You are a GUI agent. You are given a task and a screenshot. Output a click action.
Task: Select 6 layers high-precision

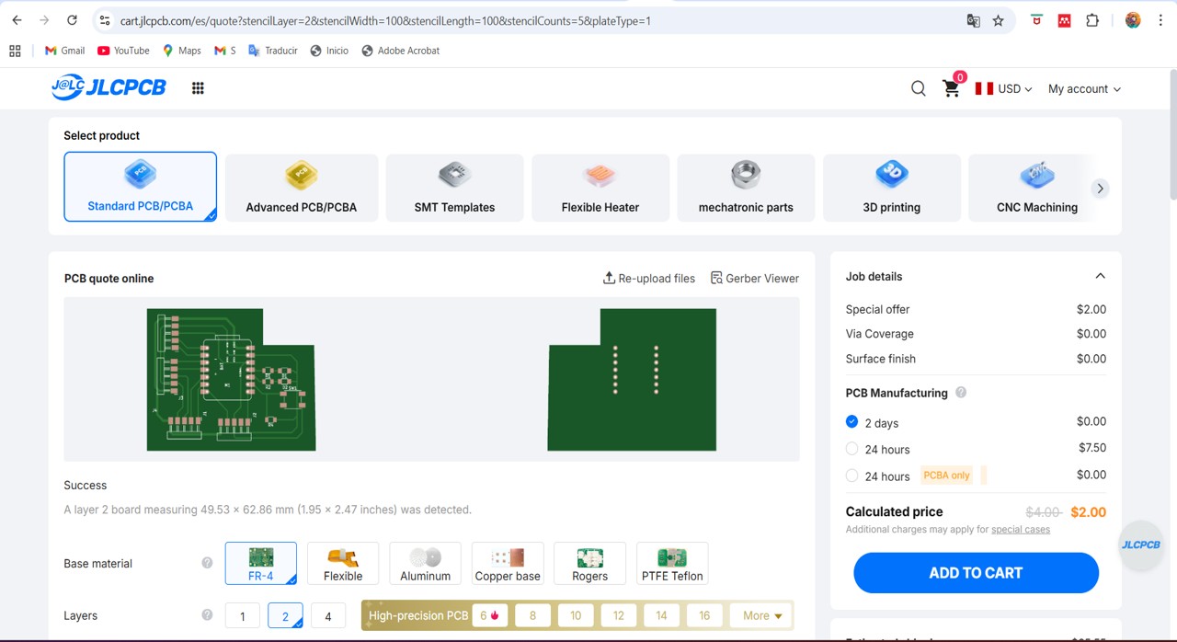pos(489,615)
